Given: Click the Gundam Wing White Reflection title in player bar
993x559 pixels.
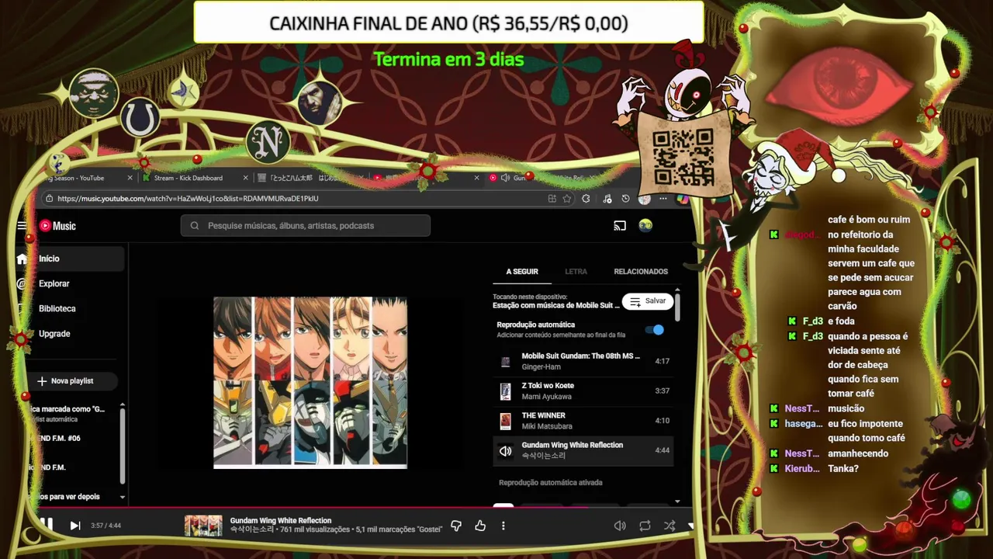Looking at the screenshot, I should [281, 520].
